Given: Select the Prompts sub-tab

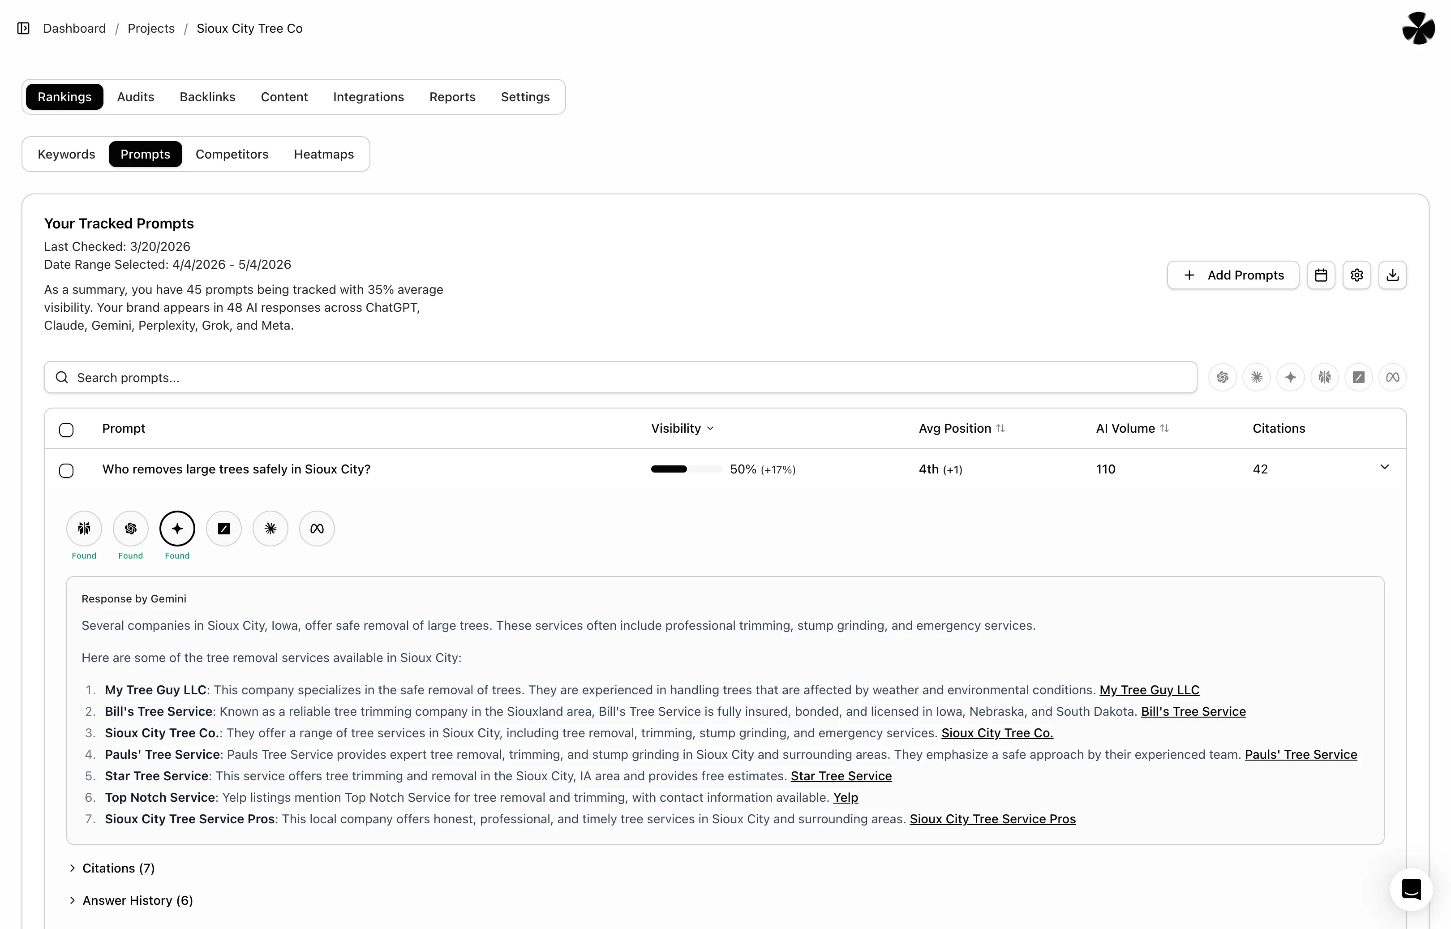Looking at the screenshot, I should 146,155.
